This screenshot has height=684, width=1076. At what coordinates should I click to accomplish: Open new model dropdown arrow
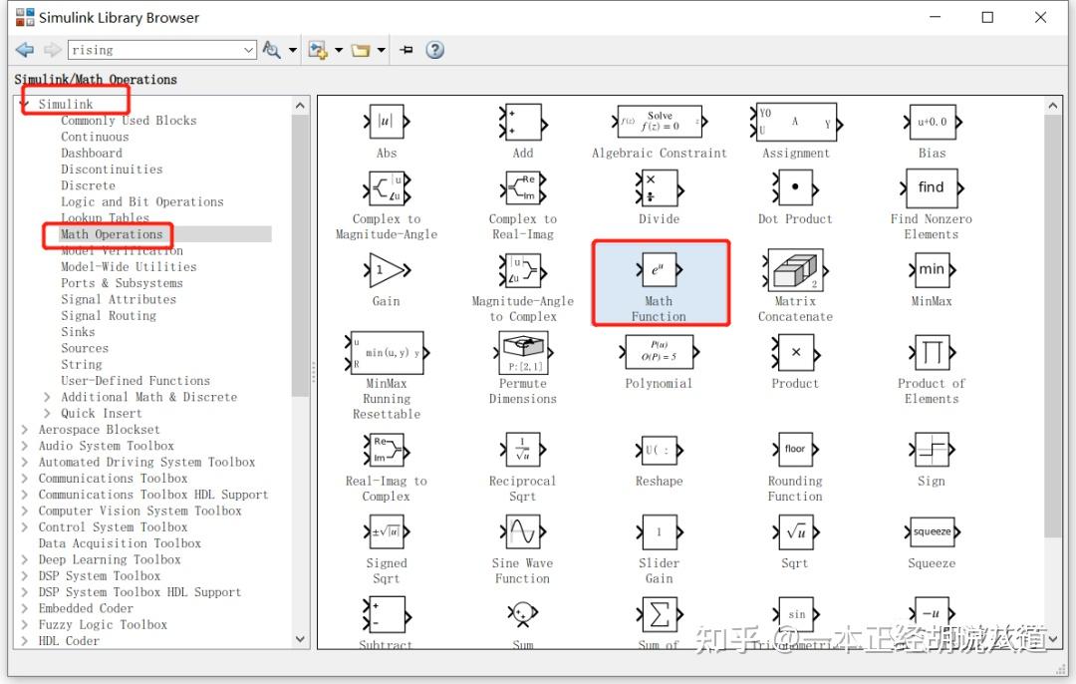tap(339, 50)
